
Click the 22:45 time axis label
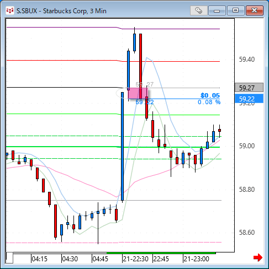point(161,259)
